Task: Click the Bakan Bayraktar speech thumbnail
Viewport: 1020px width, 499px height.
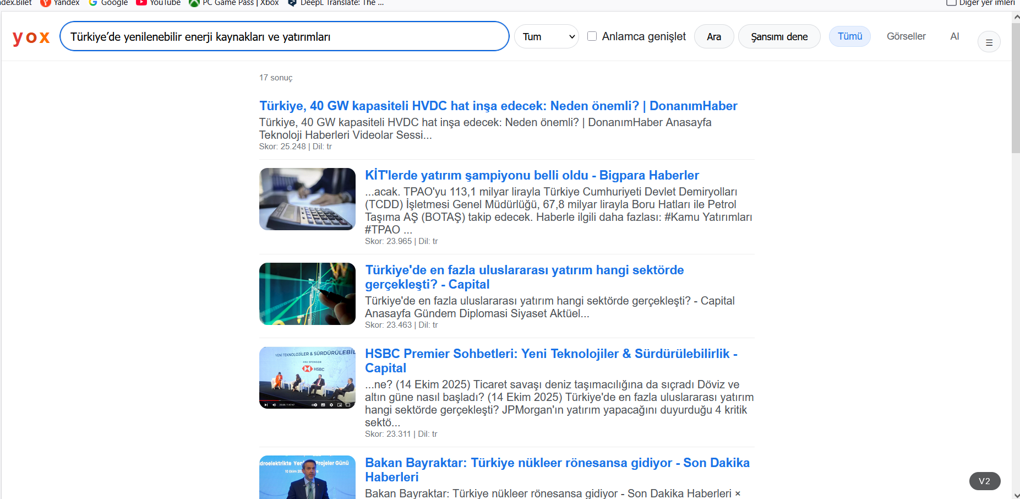Action: pyautogui.click(x=307, y=477)
